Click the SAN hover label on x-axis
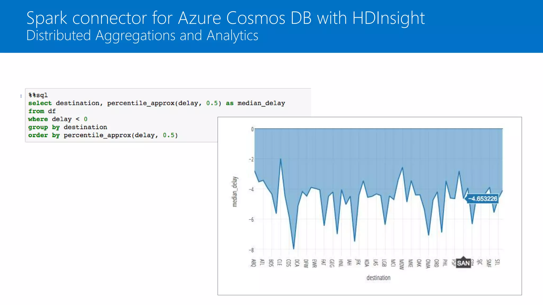This screenshot has height=305, width=543. [x=463, y=263]
